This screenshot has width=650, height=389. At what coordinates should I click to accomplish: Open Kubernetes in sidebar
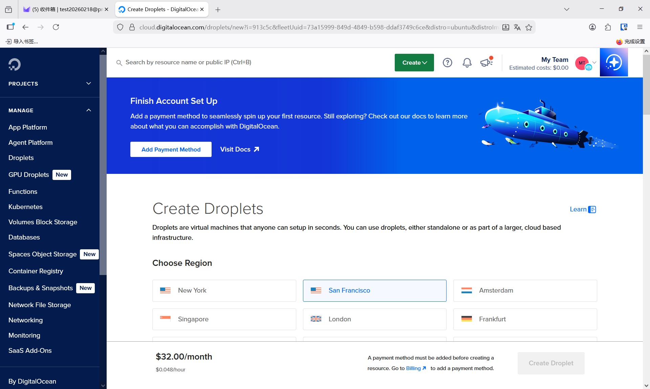tap(25, 207)
